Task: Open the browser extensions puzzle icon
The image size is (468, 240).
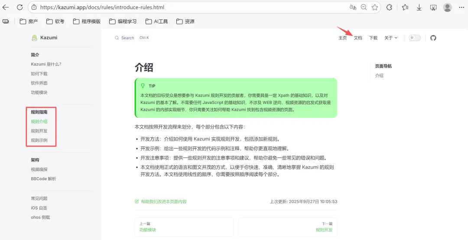Action: coord(389,7)
